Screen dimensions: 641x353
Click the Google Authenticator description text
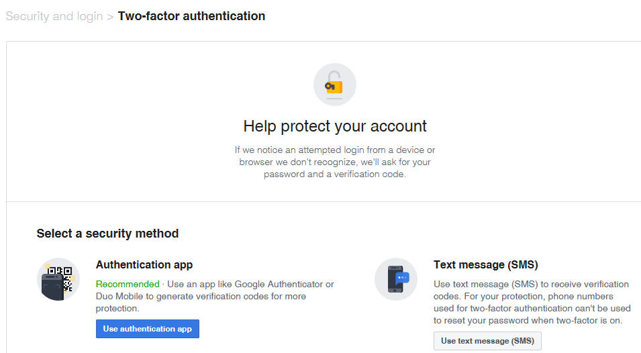215,296
